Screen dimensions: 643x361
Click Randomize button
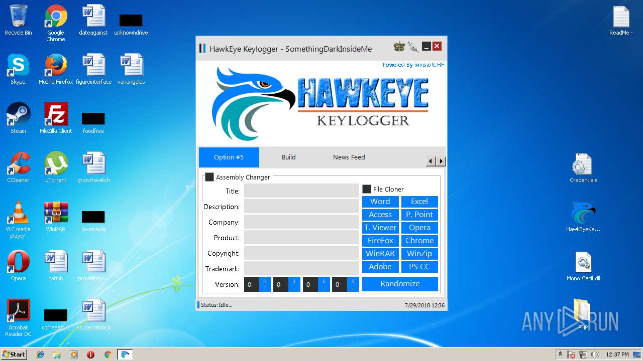400,284
